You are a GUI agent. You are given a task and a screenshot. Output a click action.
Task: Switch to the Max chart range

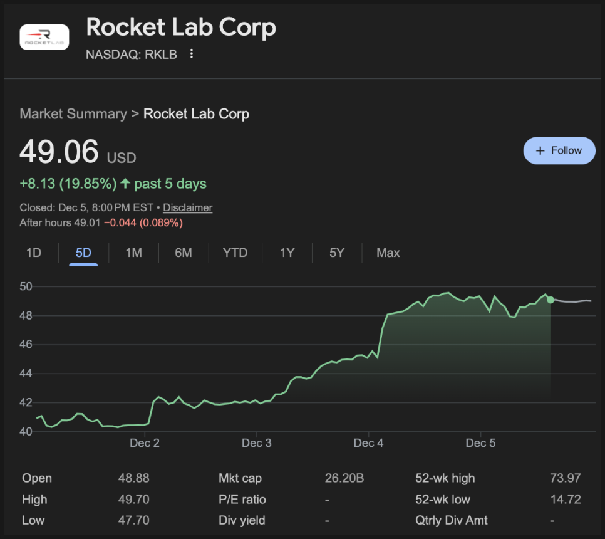tap(388, 253)
